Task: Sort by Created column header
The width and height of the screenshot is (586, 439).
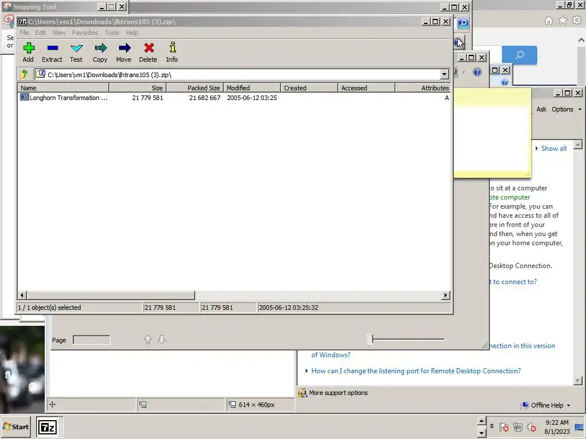Action: (x=309, y=87)
